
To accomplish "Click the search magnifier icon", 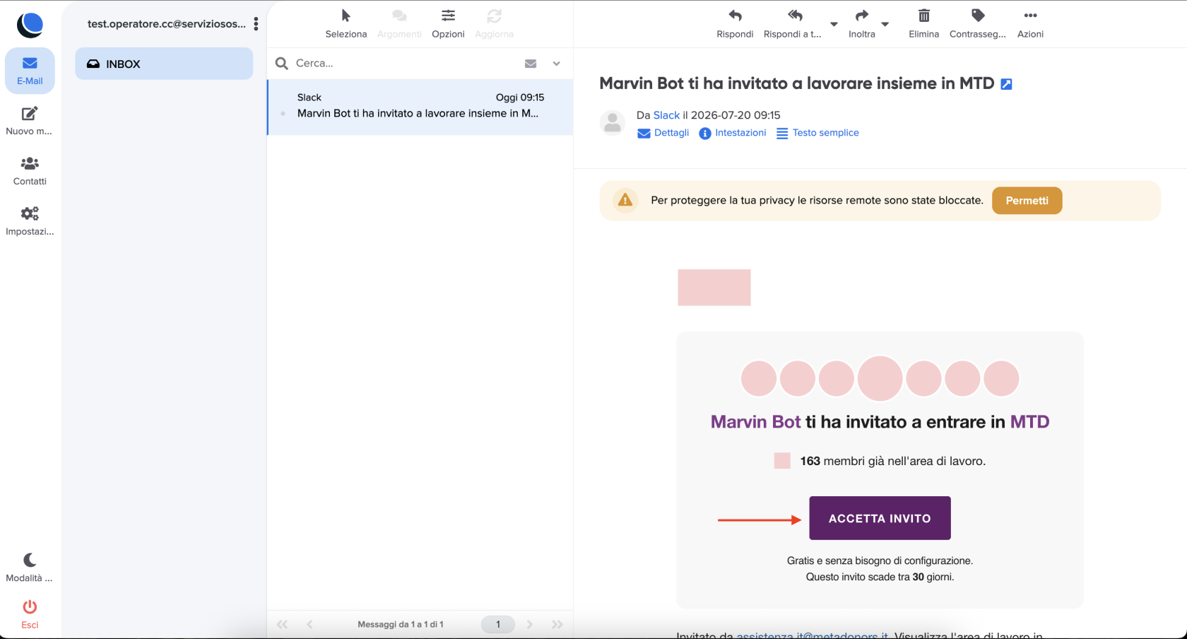I will (x=282, y=64).
